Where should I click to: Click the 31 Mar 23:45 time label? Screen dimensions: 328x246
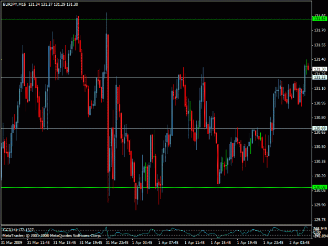click(x=117, y=243)
